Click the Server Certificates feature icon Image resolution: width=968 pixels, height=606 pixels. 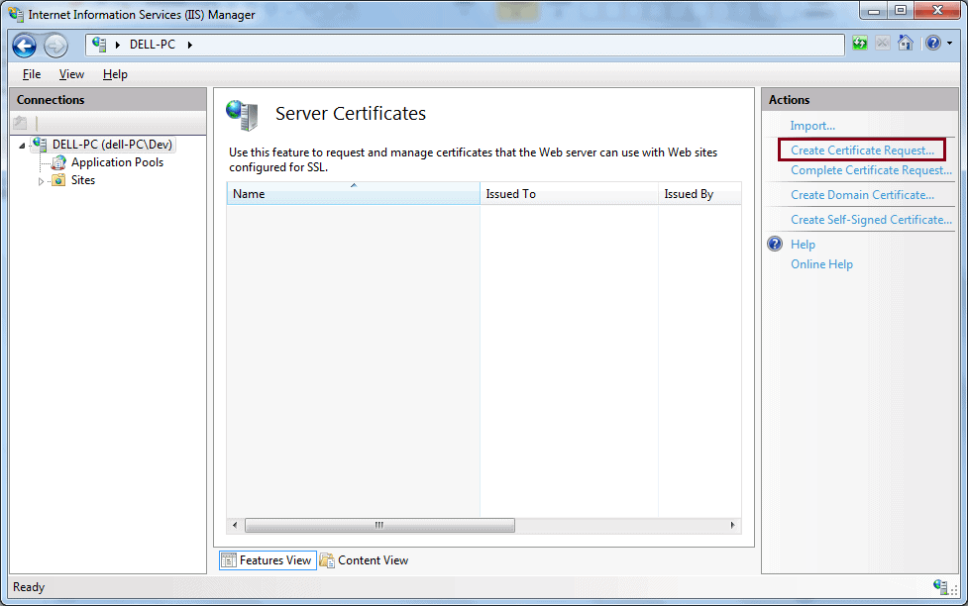click(241, 113)
